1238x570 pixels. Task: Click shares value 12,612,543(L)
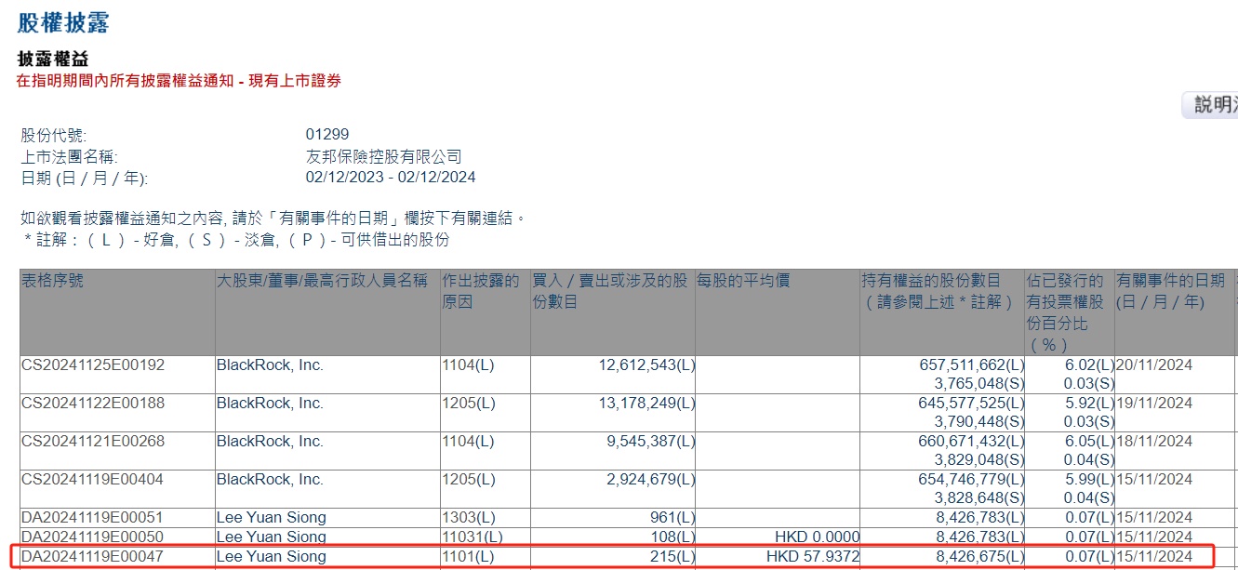(x=646, y=365)
